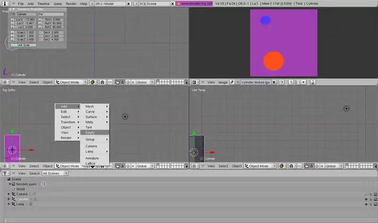Click the outliner window type icon
Viewport: 378px width, 223px height.
(x=5, y=173)
